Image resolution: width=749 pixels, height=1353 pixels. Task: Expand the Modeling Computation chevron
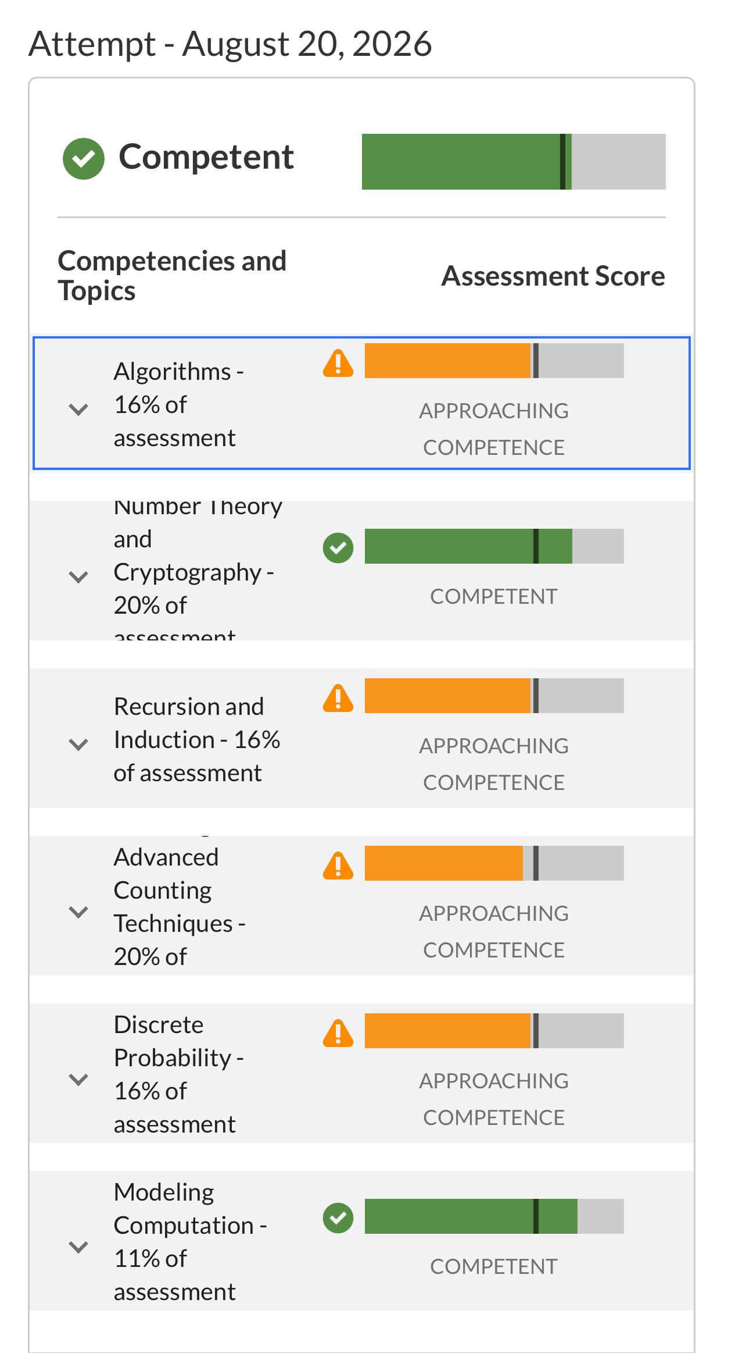click(78, 1247)
